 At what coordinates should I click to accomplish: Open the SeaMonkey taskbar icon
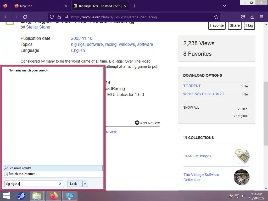click(21, 196)
